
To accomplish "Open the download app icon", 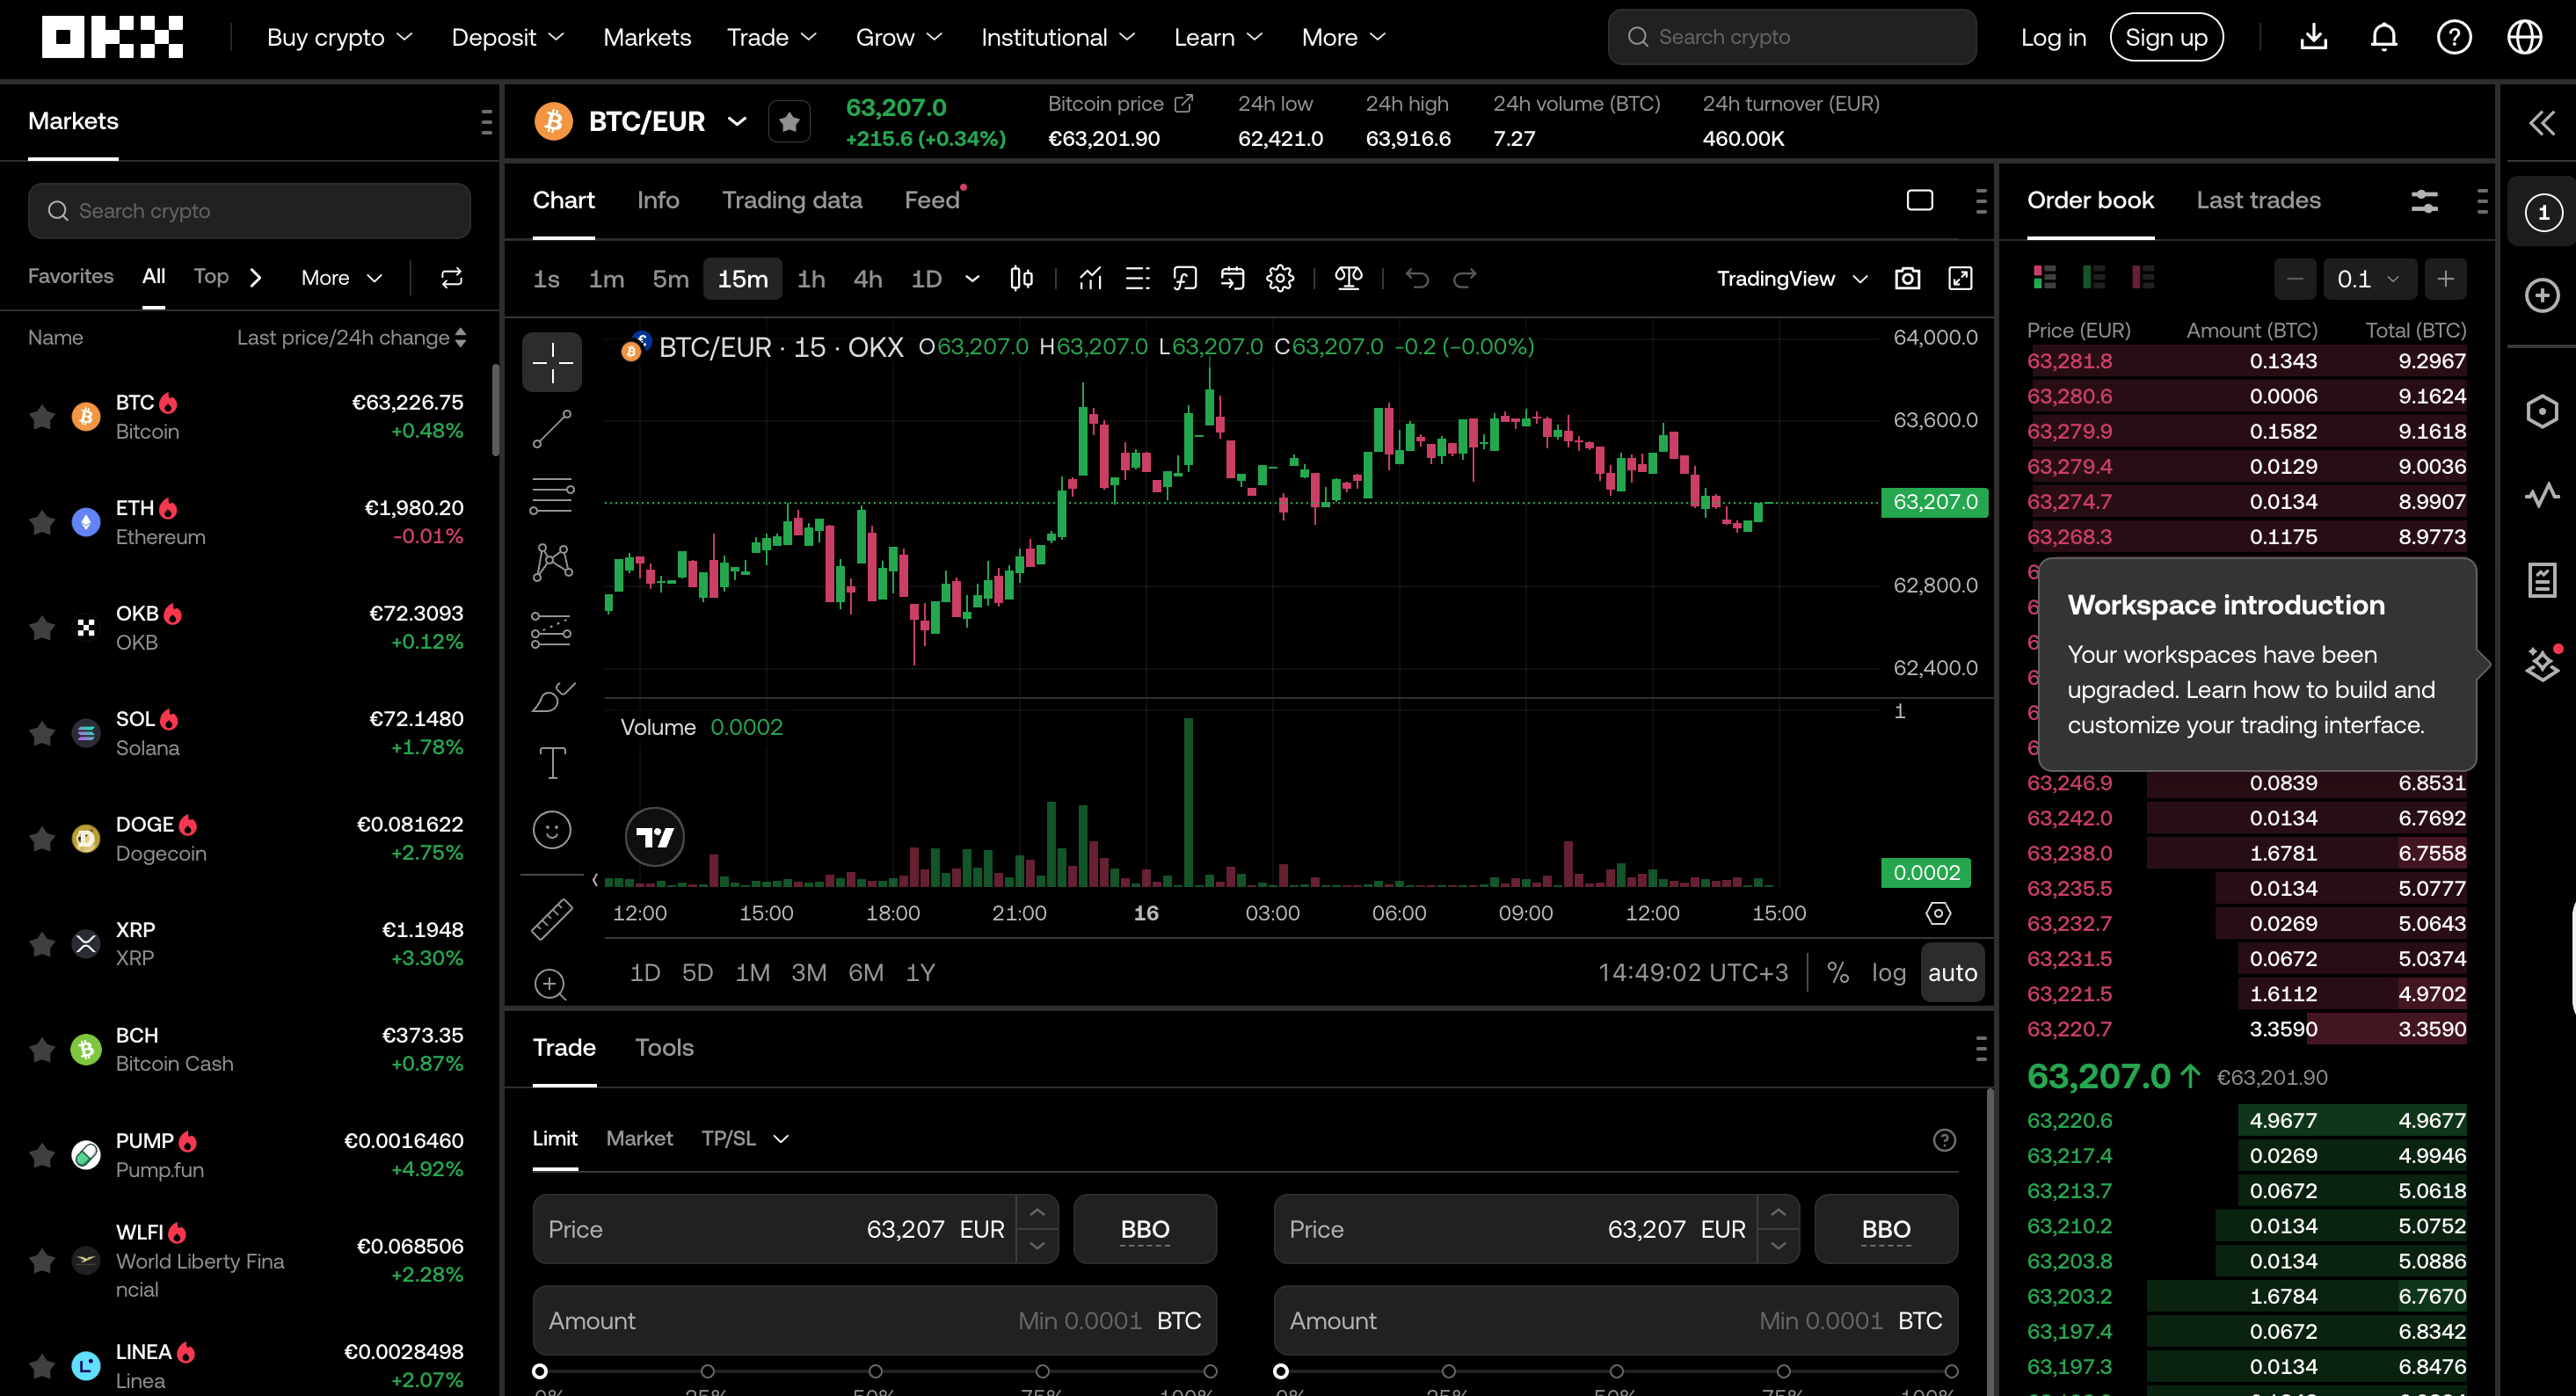I will point(2314,37).
